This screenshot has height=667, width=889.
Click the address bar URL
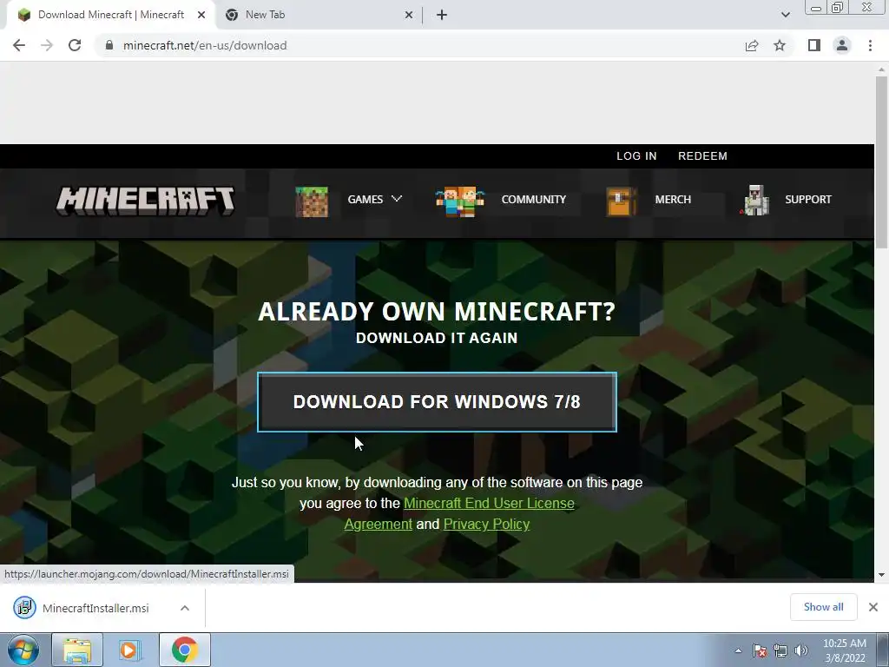coord(205,45)
